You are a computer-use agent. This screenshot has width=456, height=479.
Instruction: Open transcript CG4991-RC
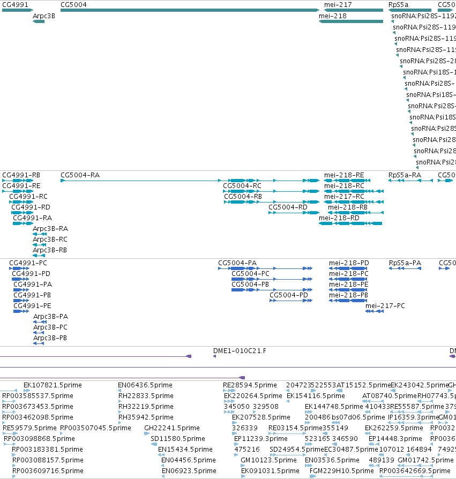pyautogui.click(x=28, y=197)
